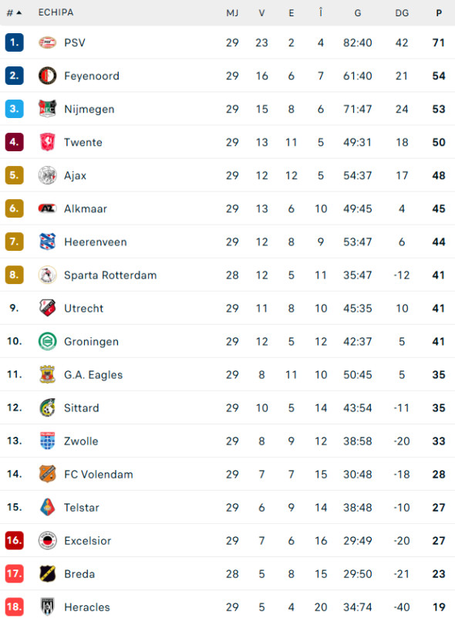This screenshot has height=622, width=455.
Task: Open the Sparta Rotterdam team page
Action: 110,275
